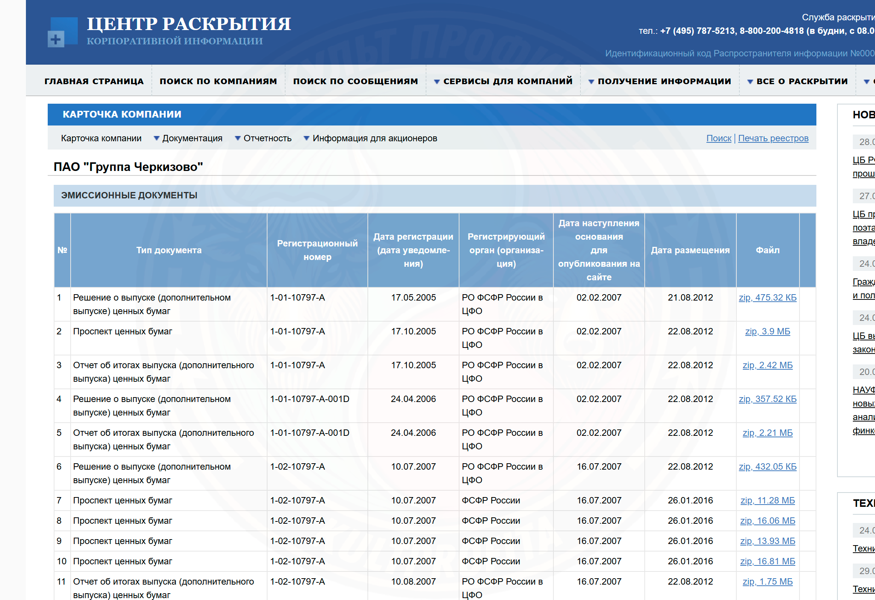This screenshot has height=600, width=875.
Task: Download the zip, 432.05 КБ file
Action: (768, 467)
